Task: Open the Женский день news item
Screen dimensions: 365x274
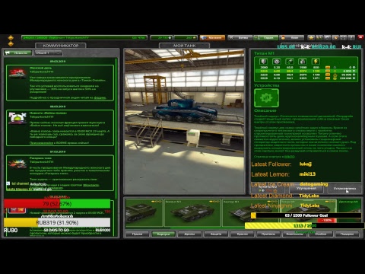Action: pos(60,83)
